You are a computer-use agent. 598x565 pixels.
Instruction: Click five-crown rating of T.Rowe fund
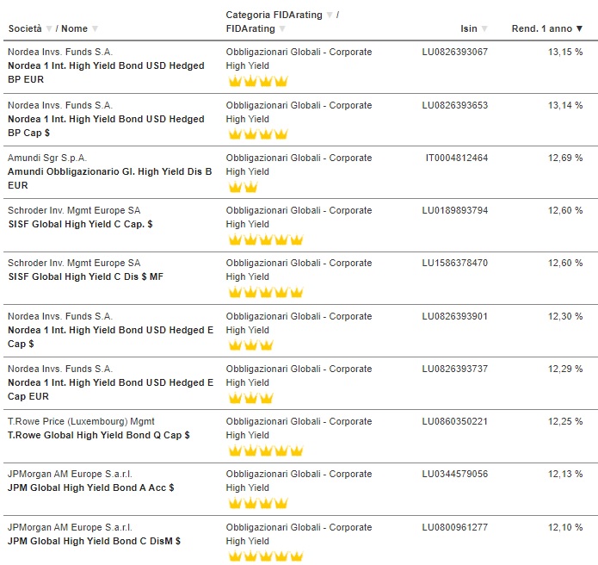tap(265, 450)
